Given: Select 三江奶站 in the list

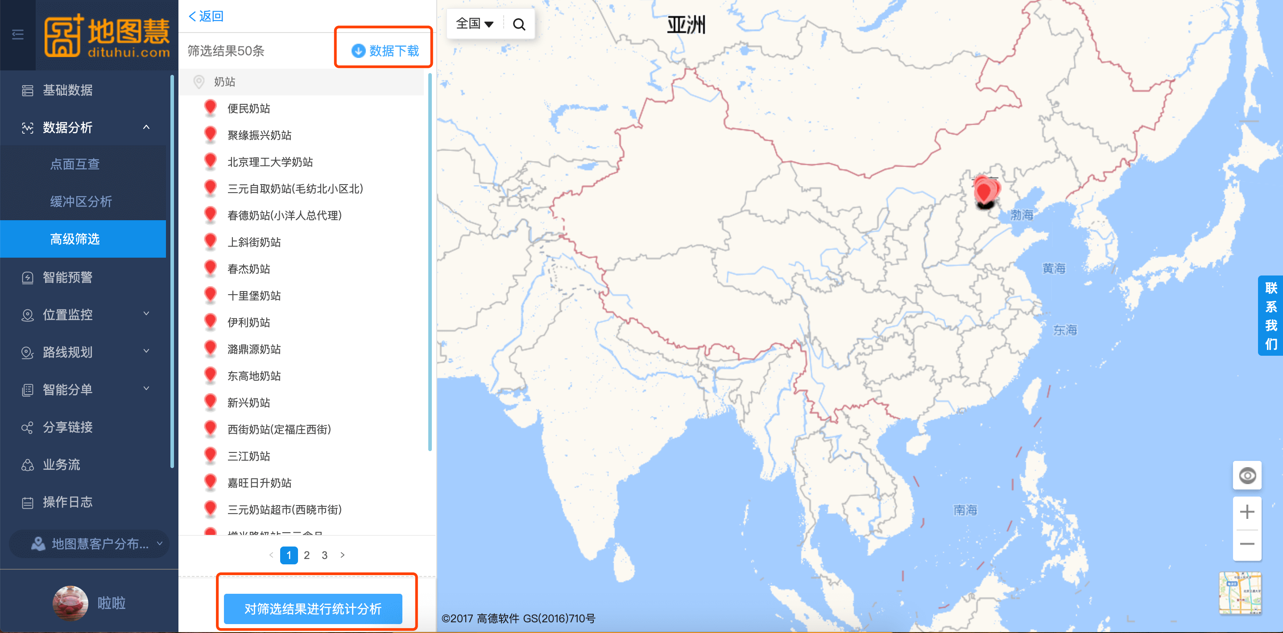Looking at the screenshot, I should pos(248,456).
